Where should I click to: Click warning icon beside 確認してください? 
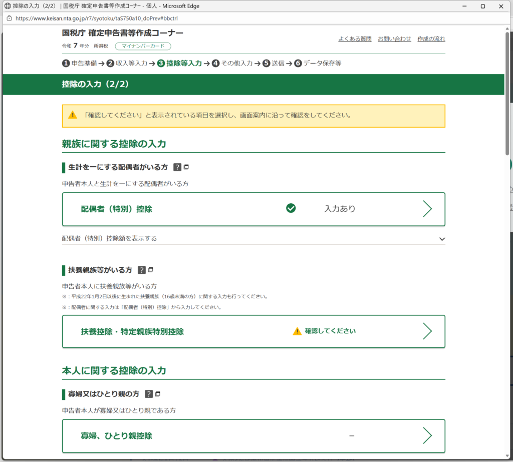pos(297,331)
